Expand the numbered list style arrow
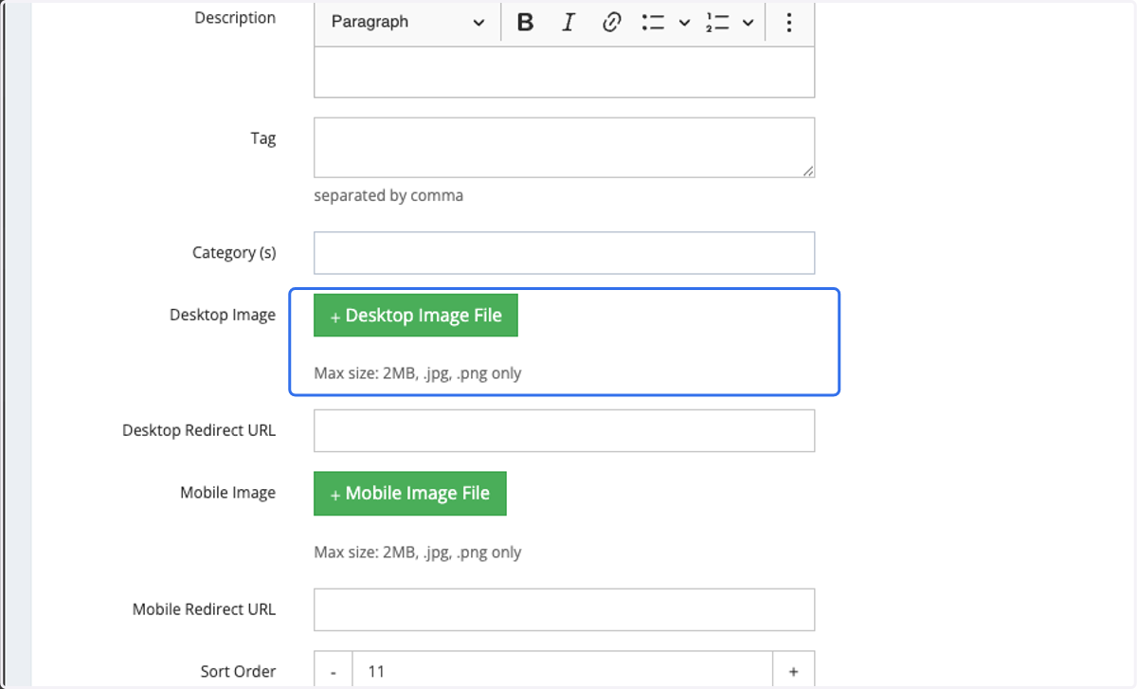This screenshot has height=689, width=1137. click(748, 23)
